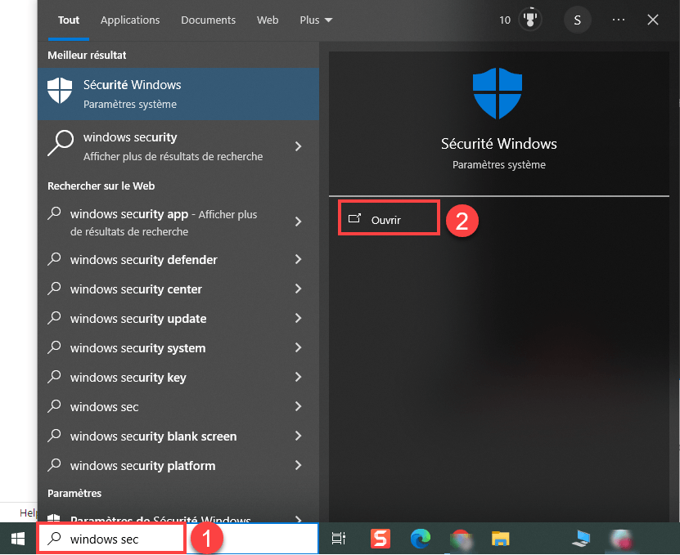Switch to the Tout tab

[x=69, y=20]
